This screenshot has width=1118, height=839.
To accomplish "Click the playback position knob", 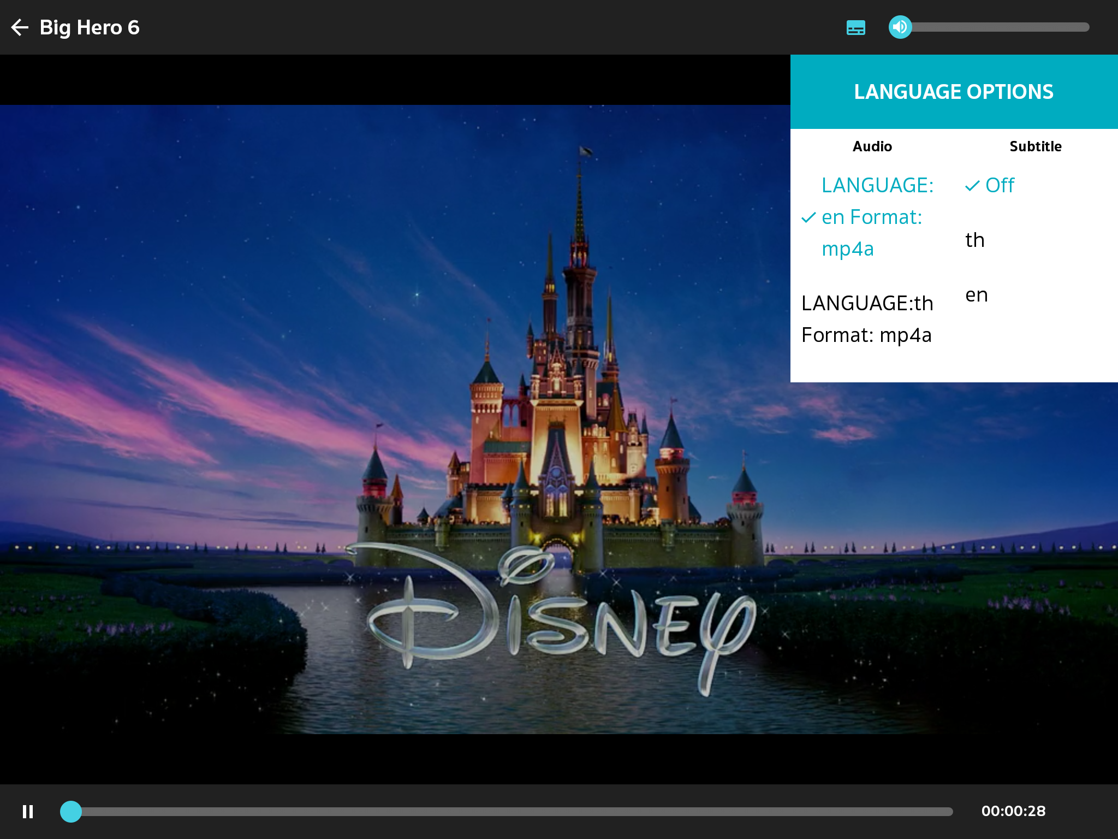I will (x=71, y=812).
